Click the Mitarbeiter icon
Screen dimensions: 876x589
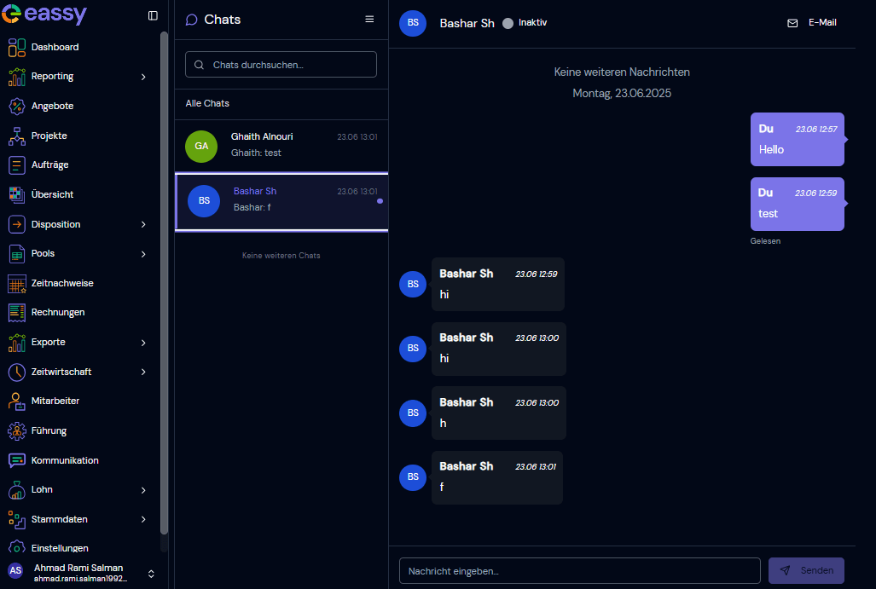pos(17,401)
